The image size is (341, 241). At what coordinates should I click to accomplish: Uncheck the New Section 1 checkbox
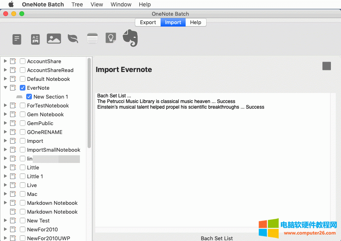(x=29, y=97)
